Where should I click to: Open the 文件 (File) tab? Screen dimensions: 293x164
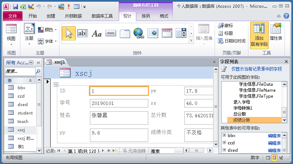(13, 16)
